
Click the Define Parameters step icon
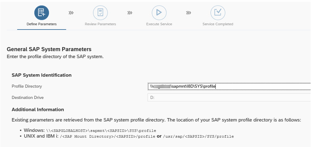[41, 13]
